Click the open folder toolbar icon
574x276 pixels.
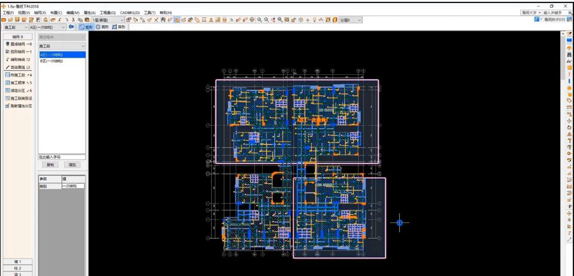point(11,20)
